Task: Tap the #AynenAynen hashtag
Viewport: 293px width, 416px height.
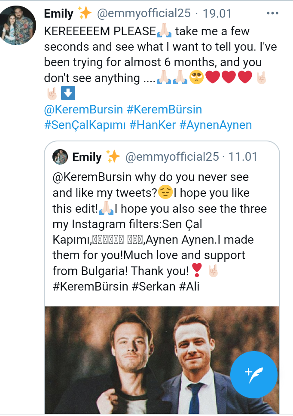Action: tap(215, 125)
